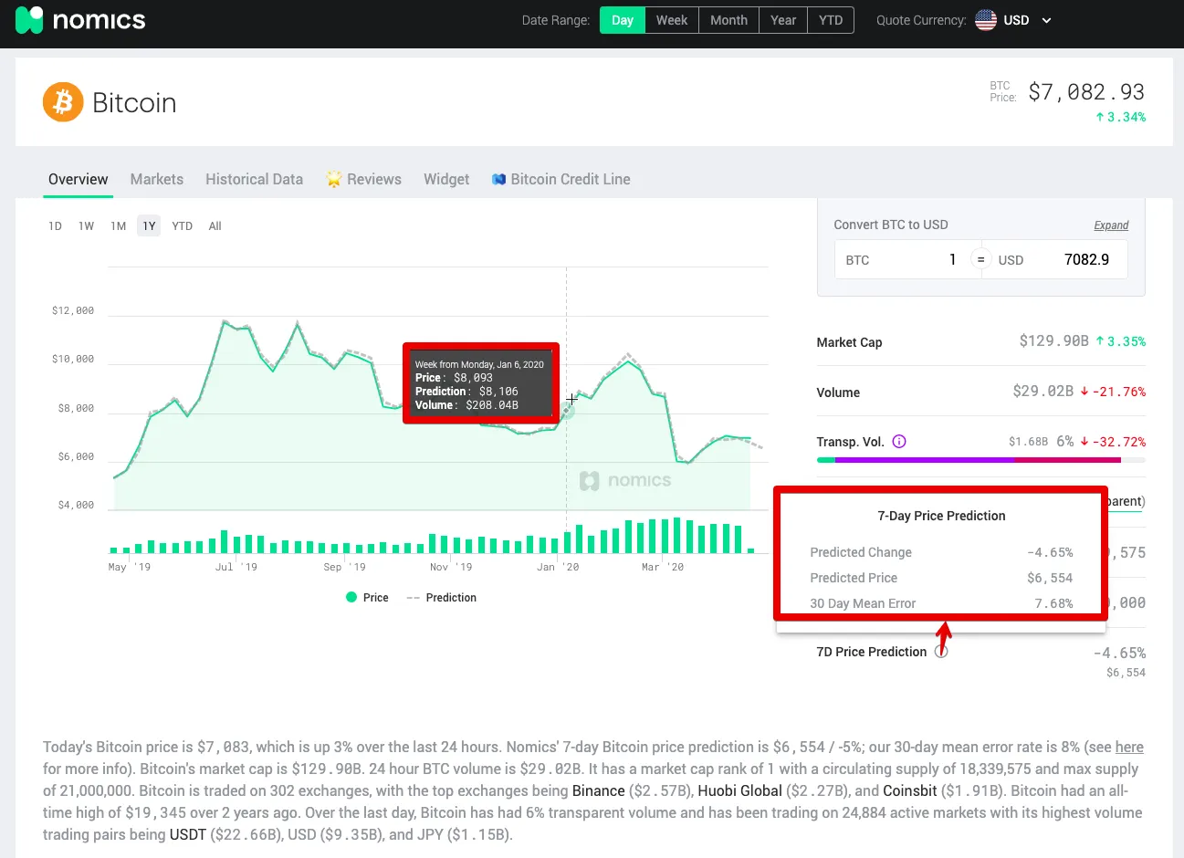Switch to the Markets tab
The height and width of the screenshot is (858, 1184).
[x=157, y=179]
